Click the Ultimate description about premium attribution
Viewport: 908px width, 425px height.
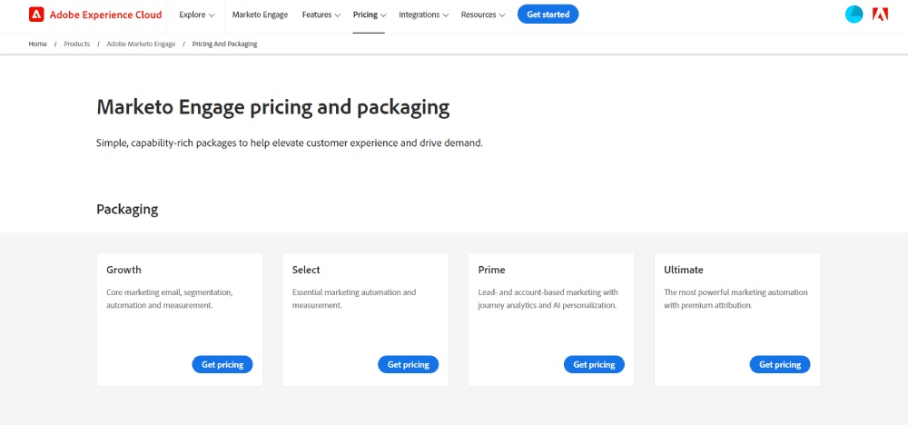pos(735,299)
